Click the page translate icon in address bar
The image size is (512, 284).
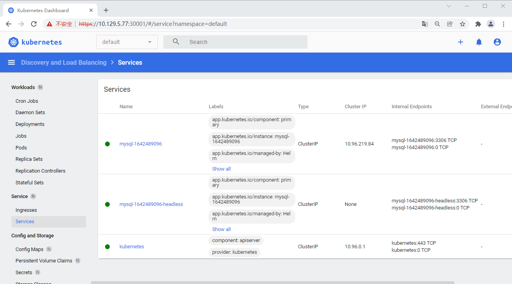coord(424,24)
